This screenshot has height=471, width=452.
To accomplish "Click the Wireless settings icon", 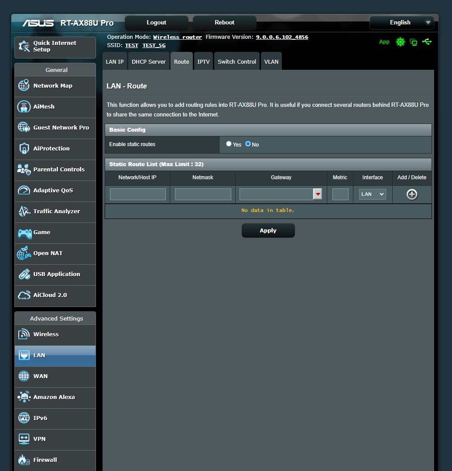I will tap(24, 334).
